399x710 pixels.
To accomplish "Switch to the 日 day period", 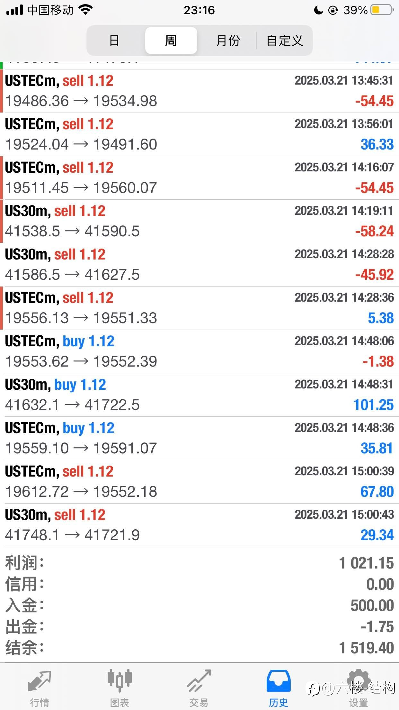I will click(x=115, y=41).
